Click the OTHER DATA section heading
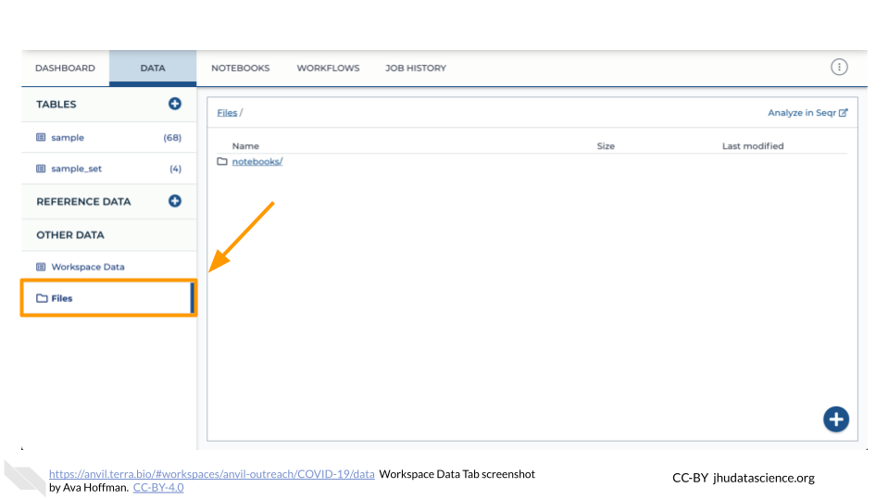This screenshot has width=889, height=500. pyautogui.click(x=70, y=235)
